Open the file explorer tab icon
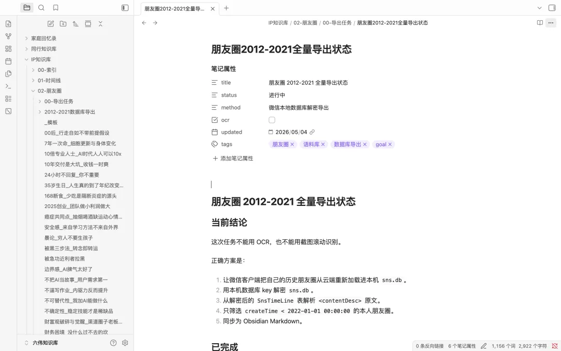The height and width of the screenshot is (351, 561). pos(27,7)
